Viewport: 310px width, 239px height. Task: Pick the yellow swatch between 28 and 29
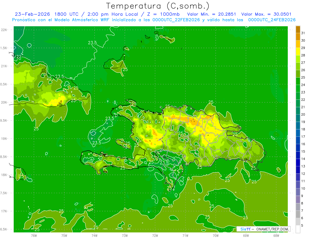(x=298, y=51)
